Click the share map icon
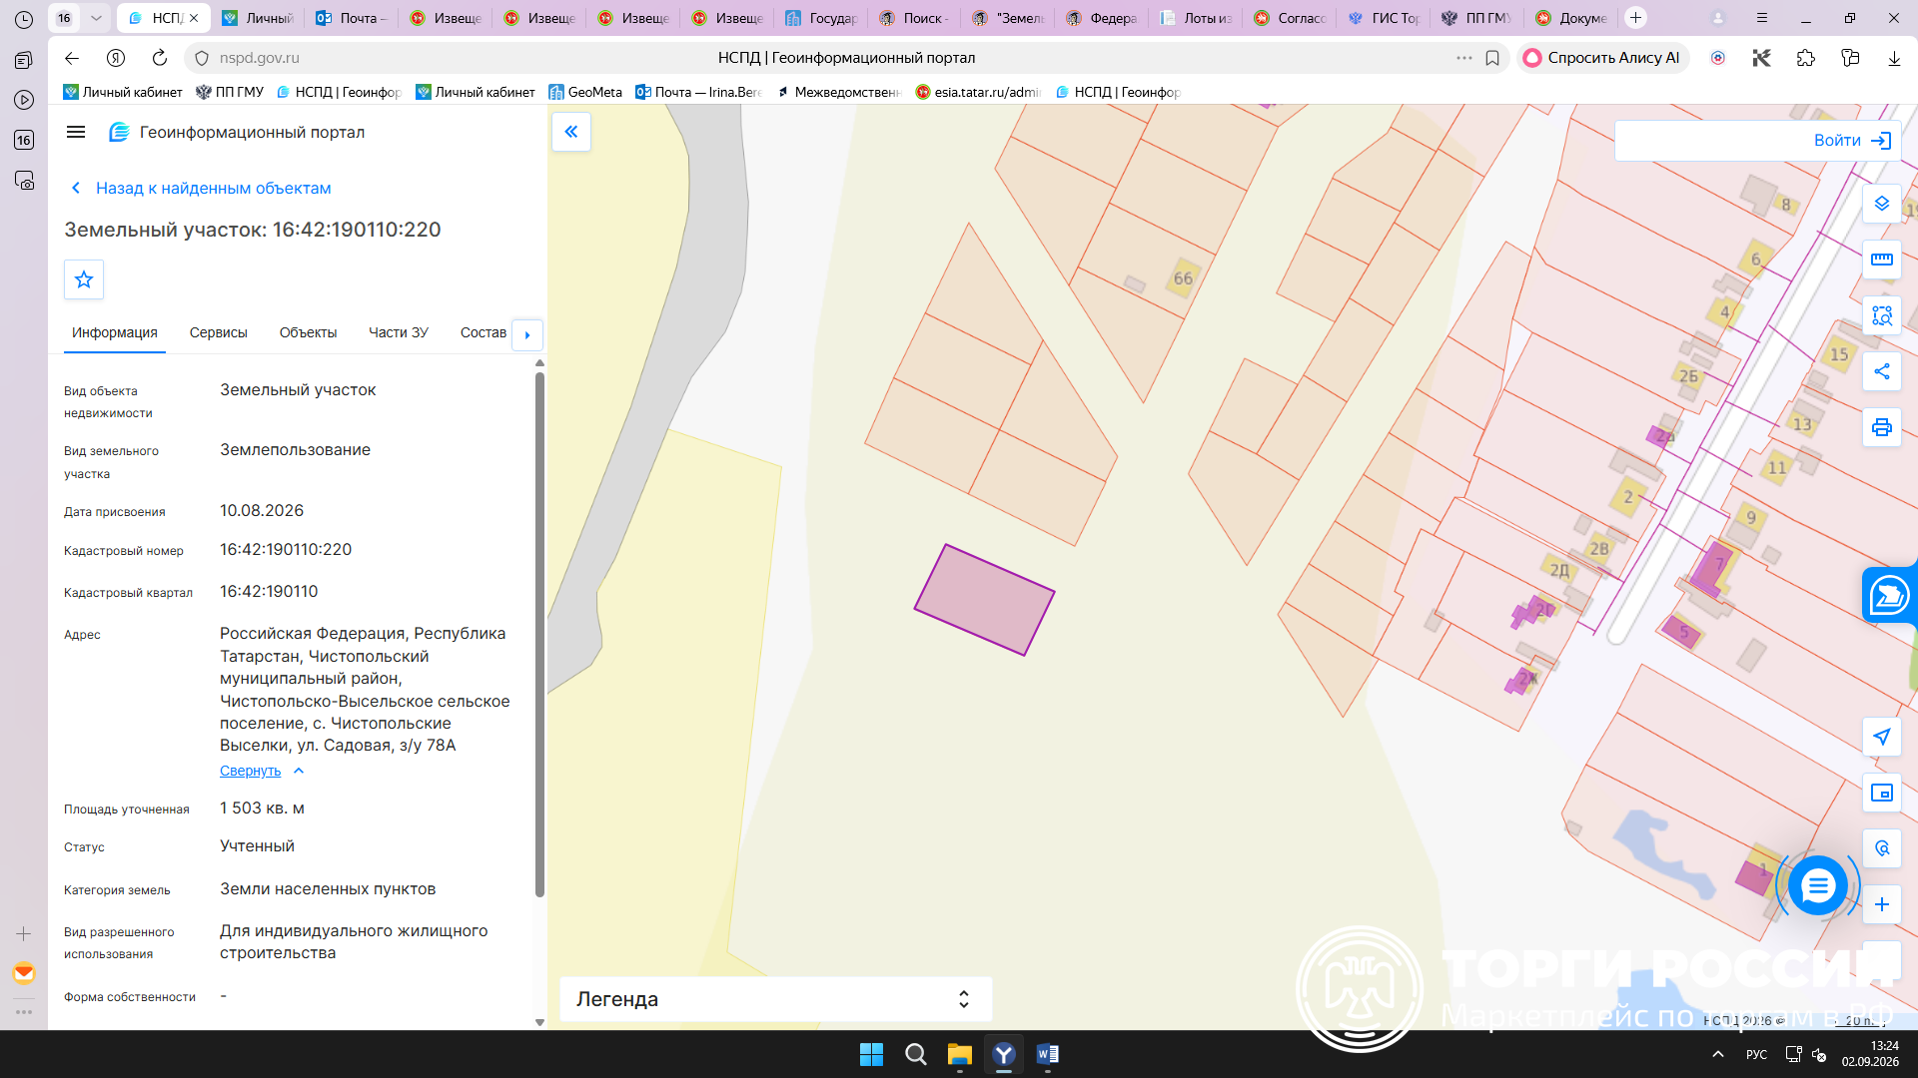The height and width of the screenshot is (1078, 1918). pyautogui.click(x=1882, y=371)
